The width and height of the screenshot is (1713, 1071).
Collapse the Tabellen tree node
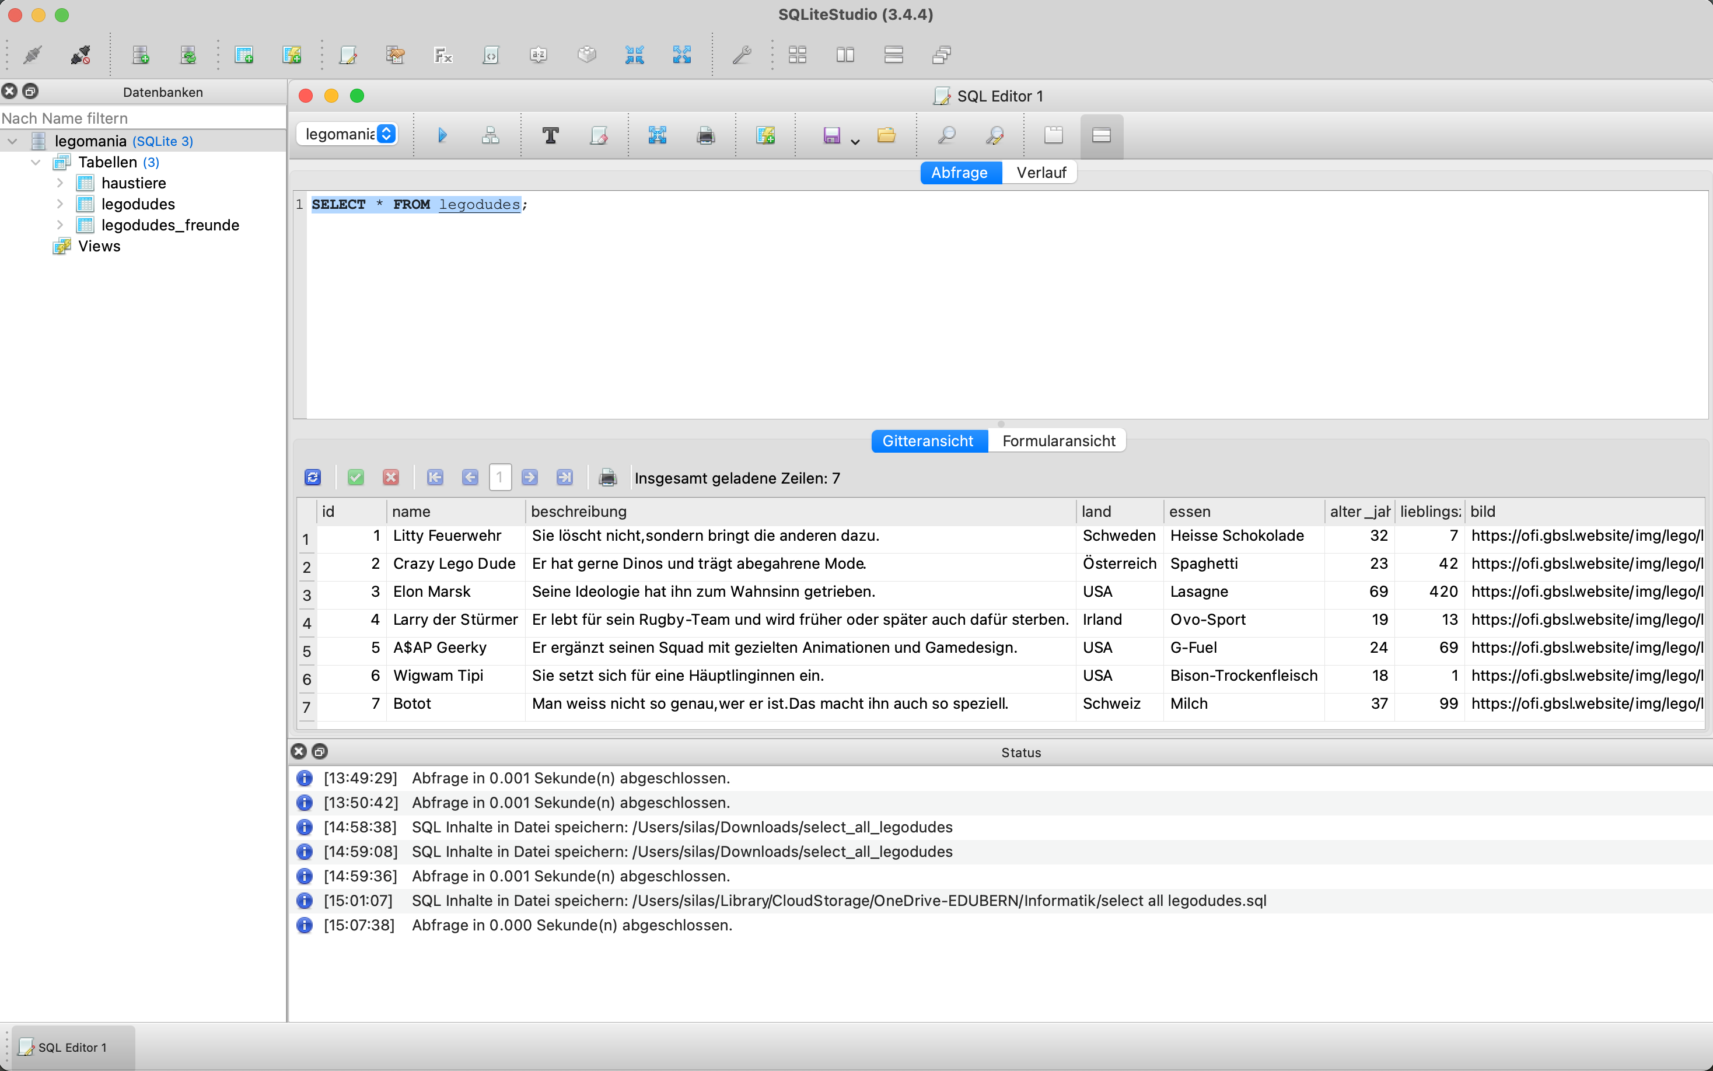[x=36, y=162]
